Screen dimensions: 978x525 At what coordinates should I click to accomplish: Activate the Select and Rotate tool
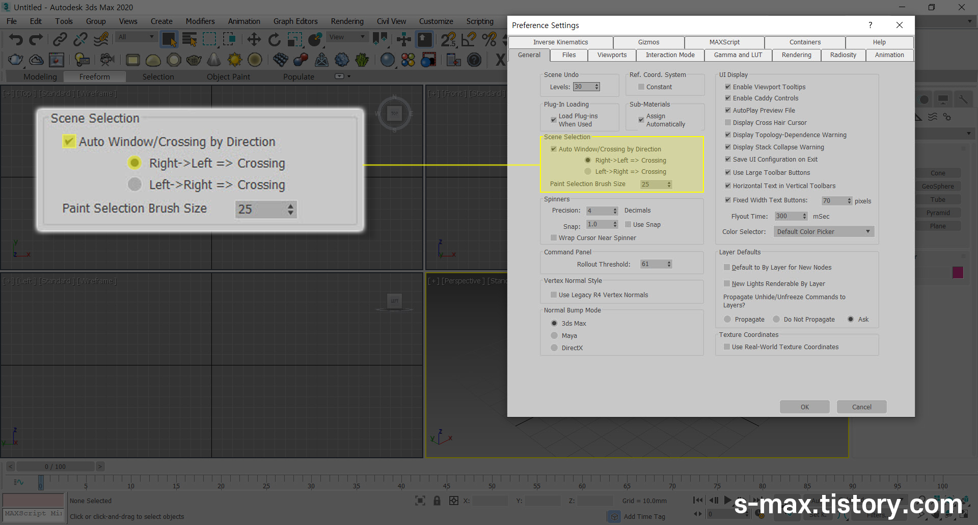point(274,39)
